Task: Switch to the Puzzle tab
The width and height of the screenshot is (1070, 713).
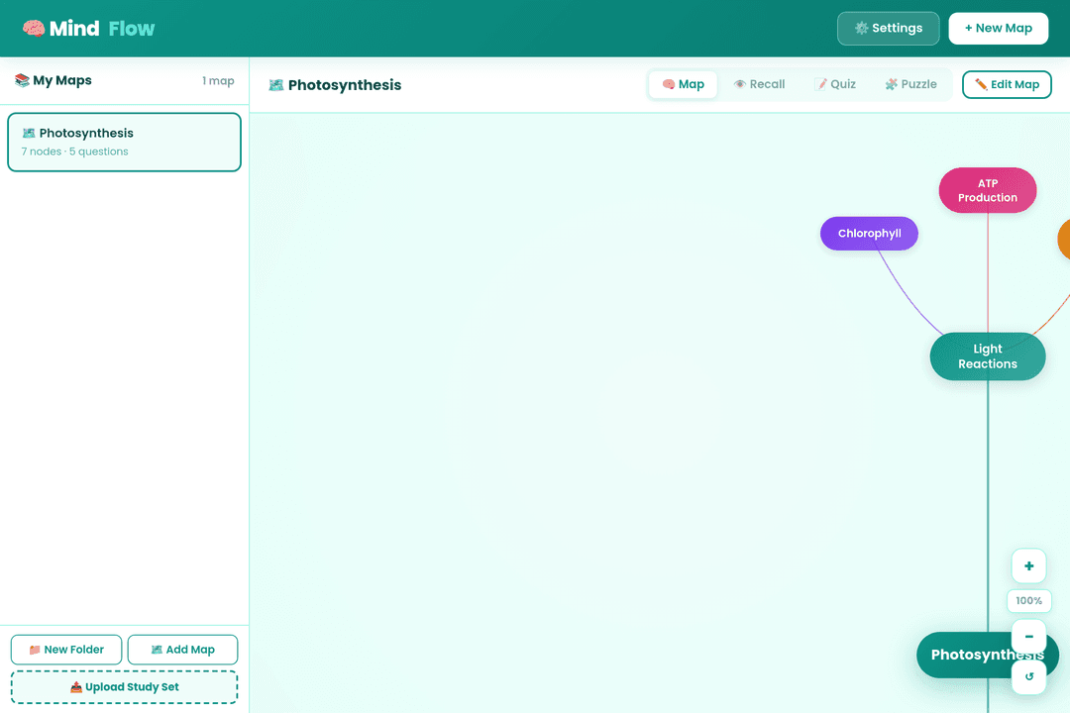Action: pyautogui.click(x=910, y=84)
